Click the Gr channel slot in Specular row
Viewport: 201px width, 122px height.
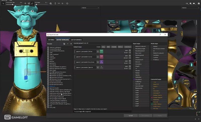click(x=102, y=67)
